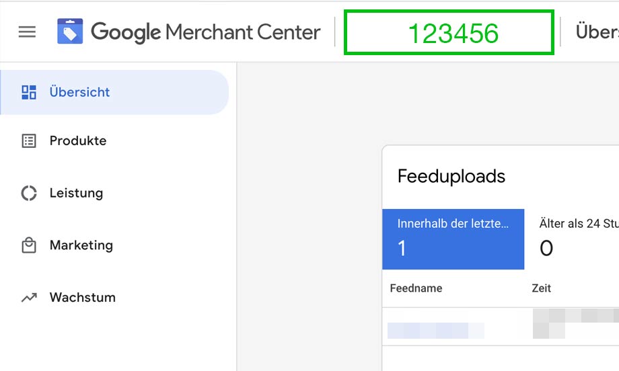Open Leistung label in the sidebar
The image size is (619, 371).
(x=76, y=193)
